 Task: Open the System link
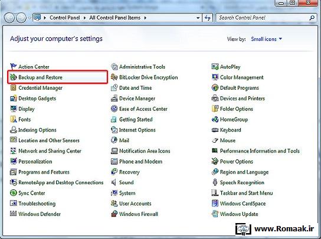click(127, 193)
